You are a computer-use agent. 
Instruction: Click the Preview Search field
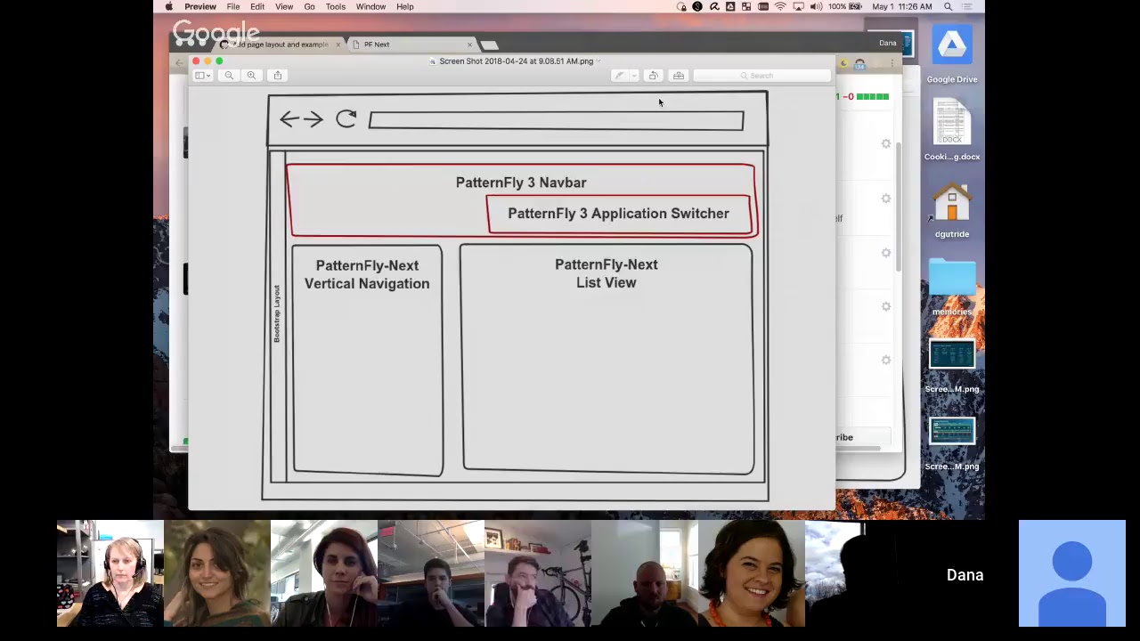click(761, 76)
